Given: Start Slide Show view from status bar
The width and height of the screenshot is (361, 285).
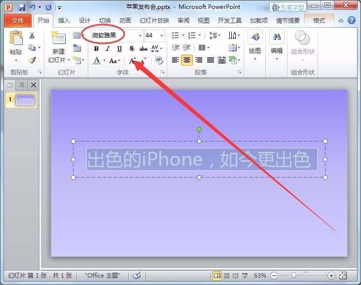Looking at the screenshot, I should pos(245,276).
